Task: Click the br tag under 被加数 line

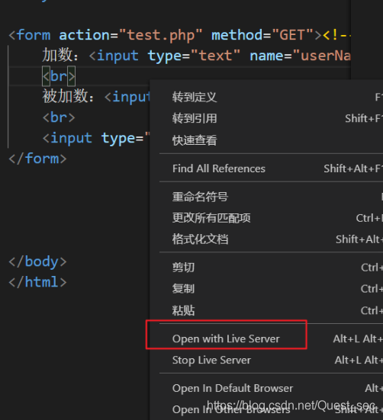Action: pos(59,117)
